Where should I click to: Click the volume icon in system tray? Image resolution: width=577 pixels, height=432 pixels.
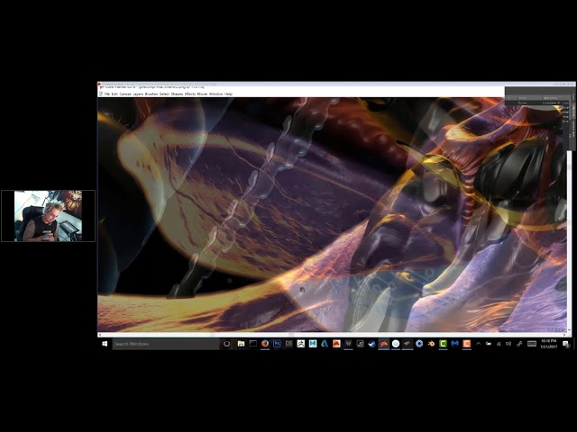pyautogui.click(x=508, y=344)
